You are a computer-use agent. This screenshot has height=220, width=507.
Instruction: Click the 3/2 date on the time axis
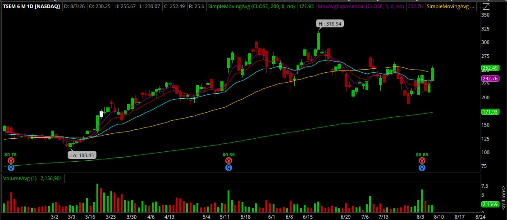(x=54, y=217)
